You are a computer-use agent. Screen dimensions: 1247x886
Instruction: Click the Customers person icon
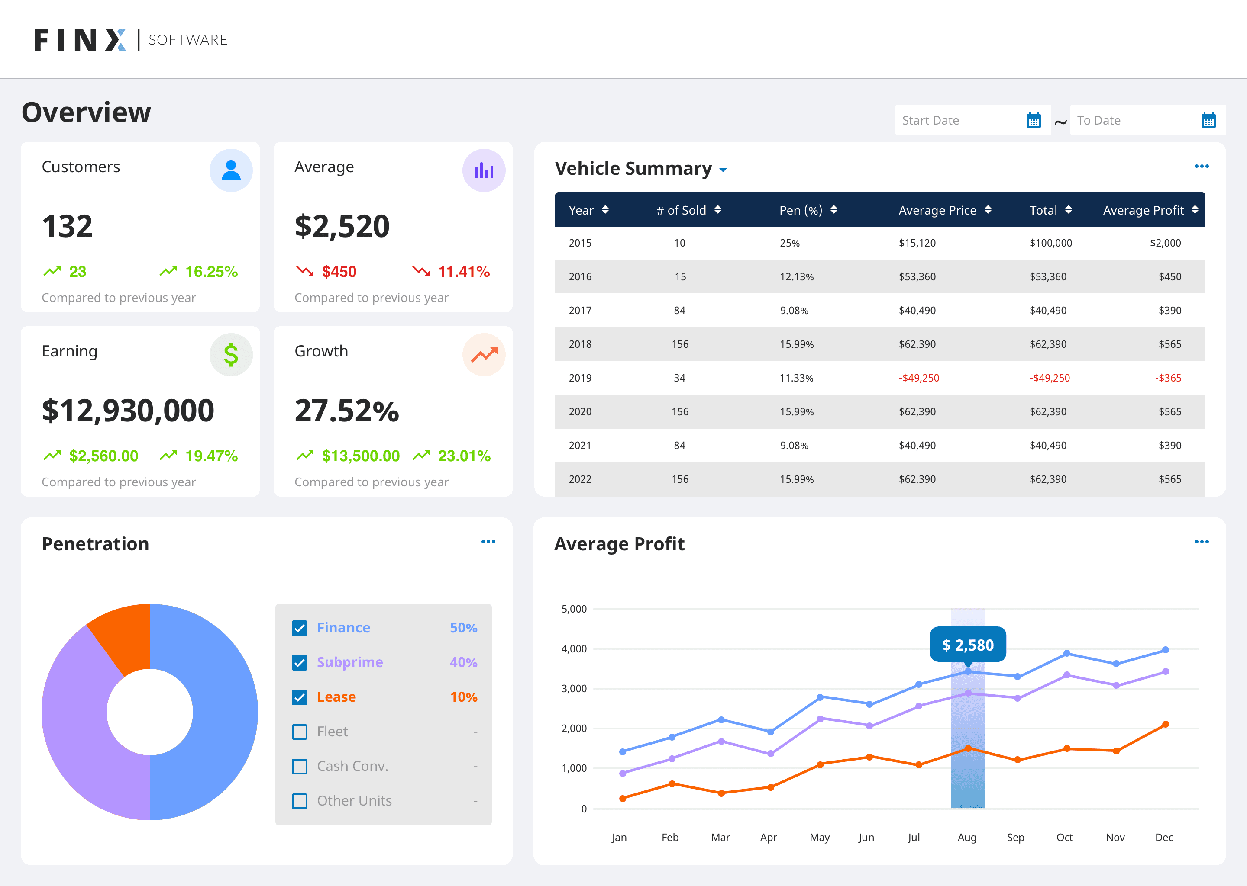[231, 170]
